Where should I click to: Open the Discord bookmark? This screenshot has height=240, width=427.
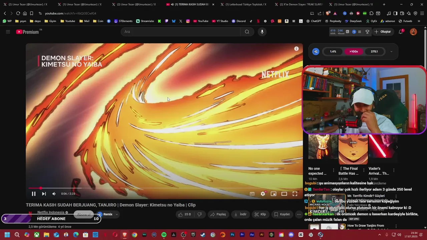point(239,21)
